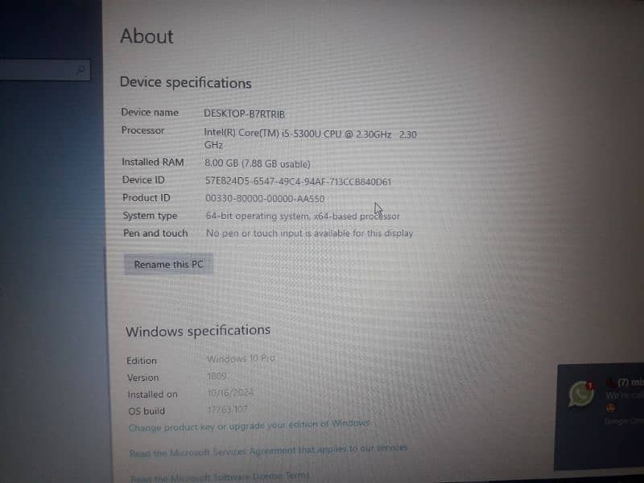Click the Pen and touch label

point(155,233)
